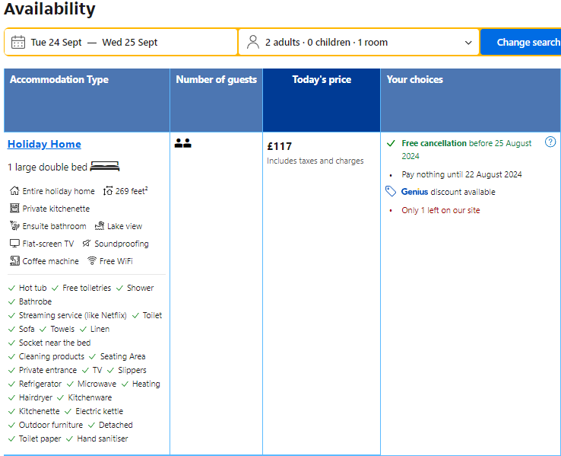Click the Flat-screen TV icon
Viewport: 561px width, 456px height.
pyautogui.click(x=14, y=244)
